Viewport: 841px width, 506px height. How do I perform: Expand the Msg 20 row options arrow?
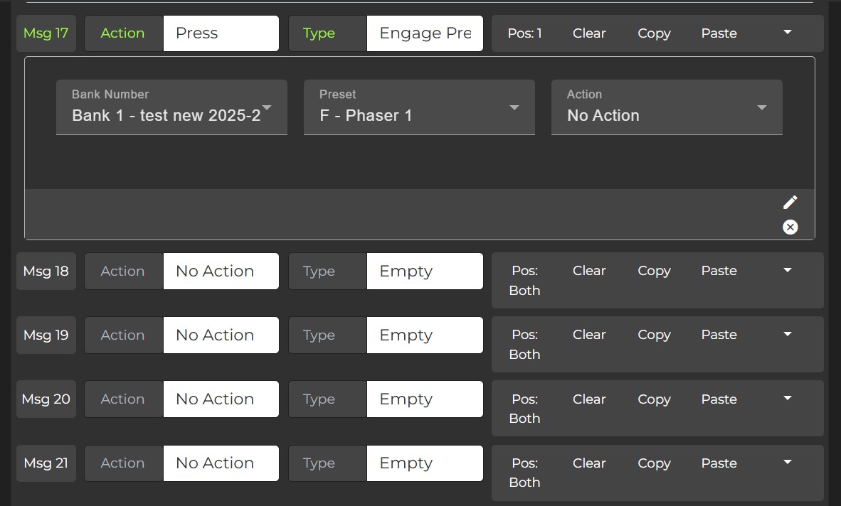[787, 399]
